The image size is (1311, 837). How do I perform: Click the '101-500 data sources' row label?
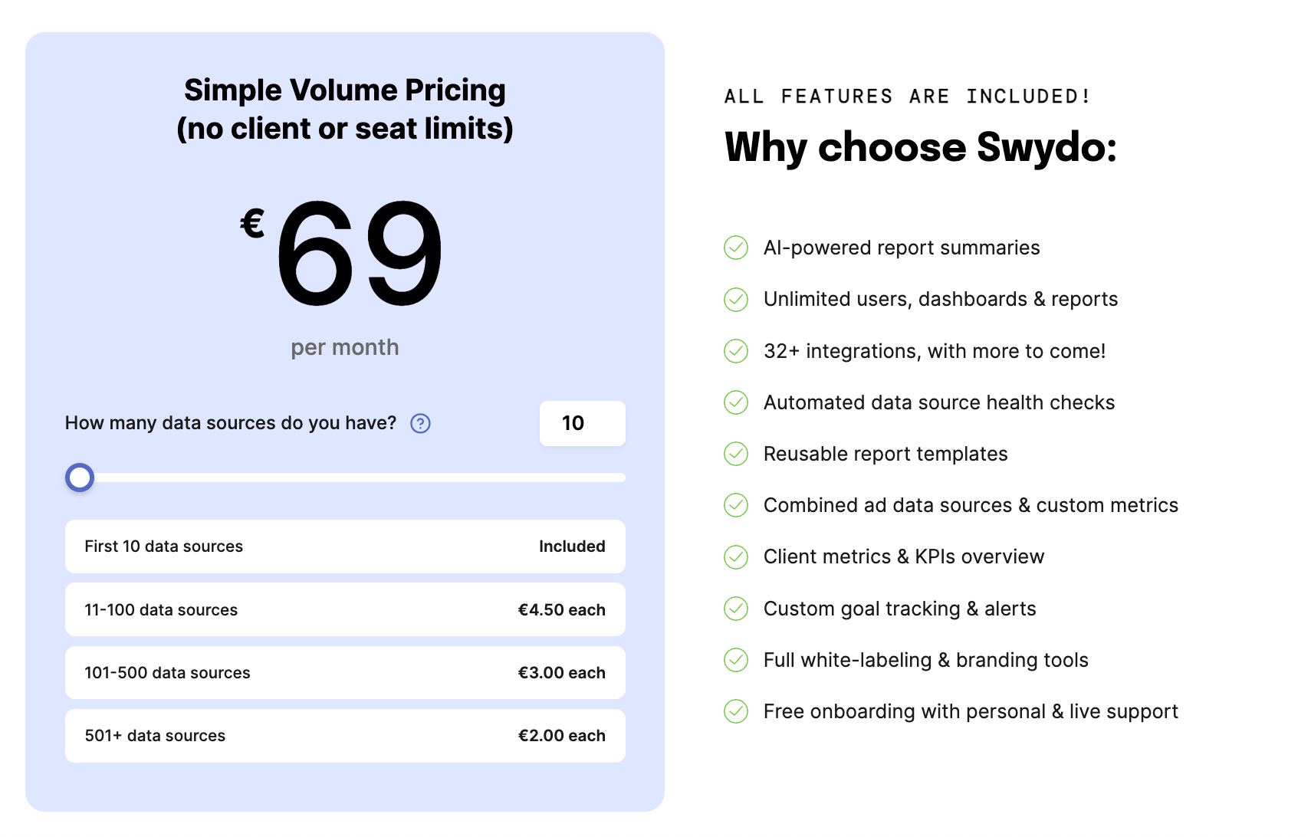click(167, 673)
